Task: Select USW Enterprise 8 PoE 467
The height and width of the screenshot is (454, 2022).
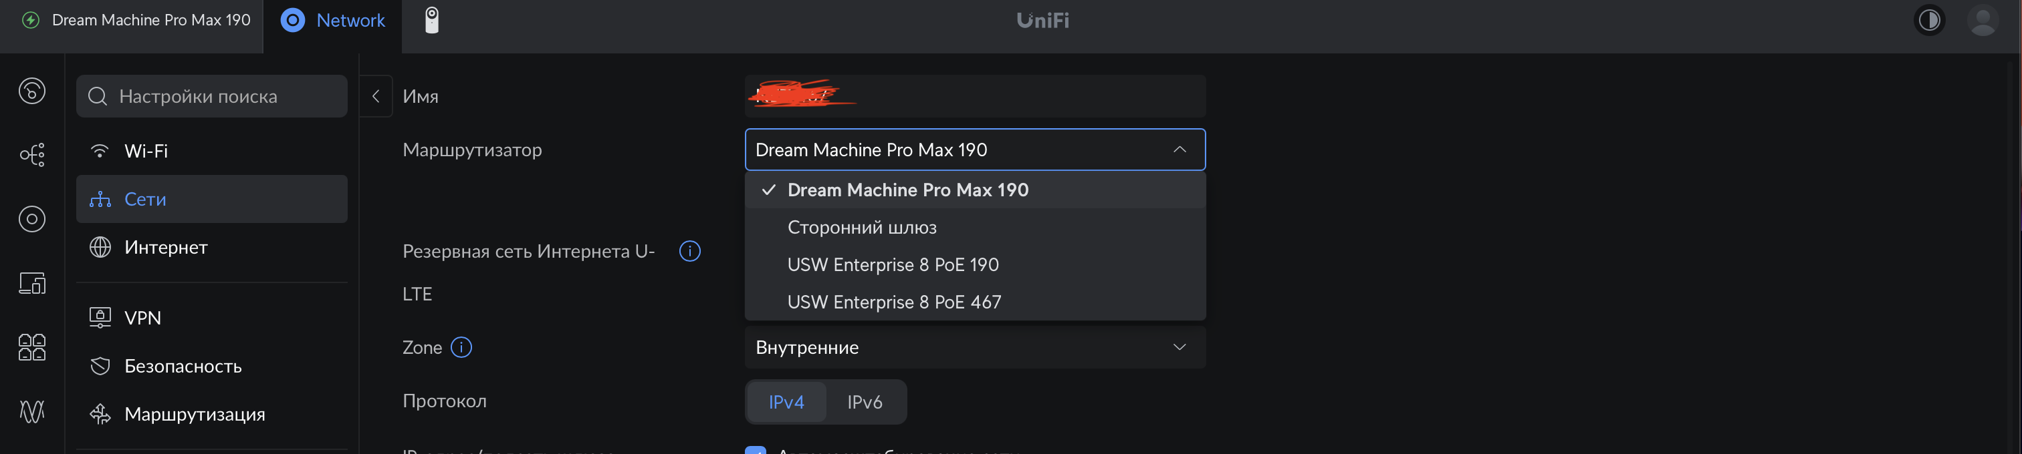Action: tap(894, 302)
